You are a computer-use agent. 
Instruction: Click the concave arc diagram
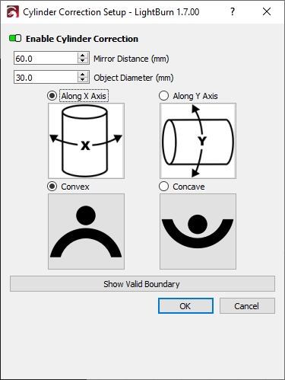pyautogui.click(x=198, y=232)
